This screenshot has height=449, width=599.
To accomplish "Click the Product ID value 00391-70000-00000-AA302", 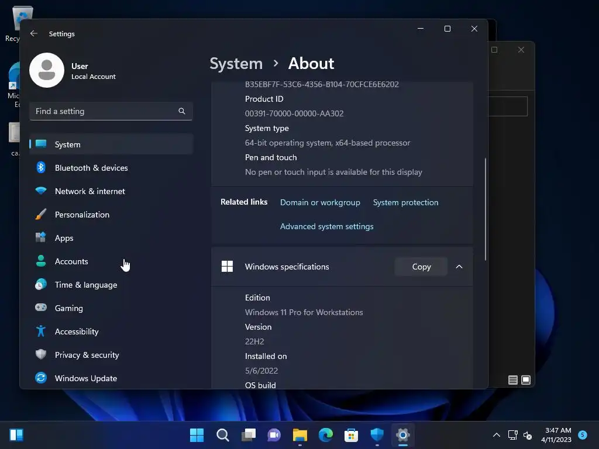I will (294, 113).
